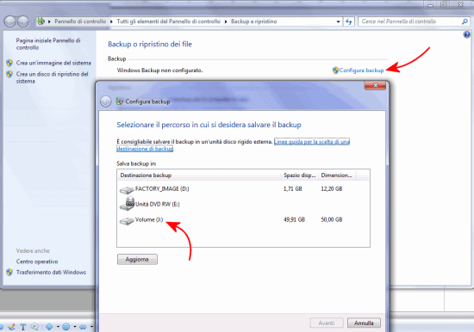Click the Volume (J:) drive icon

pos(127,221)
